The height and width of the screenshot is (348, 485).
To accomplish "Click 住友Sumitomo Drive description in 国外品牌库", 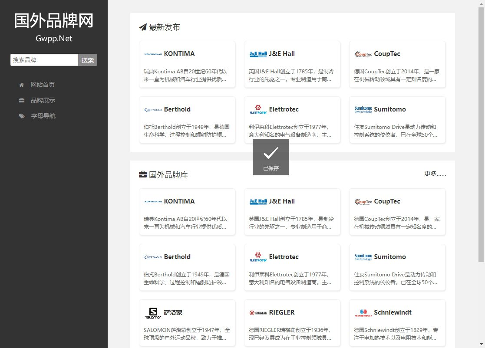I will point(395,279).
